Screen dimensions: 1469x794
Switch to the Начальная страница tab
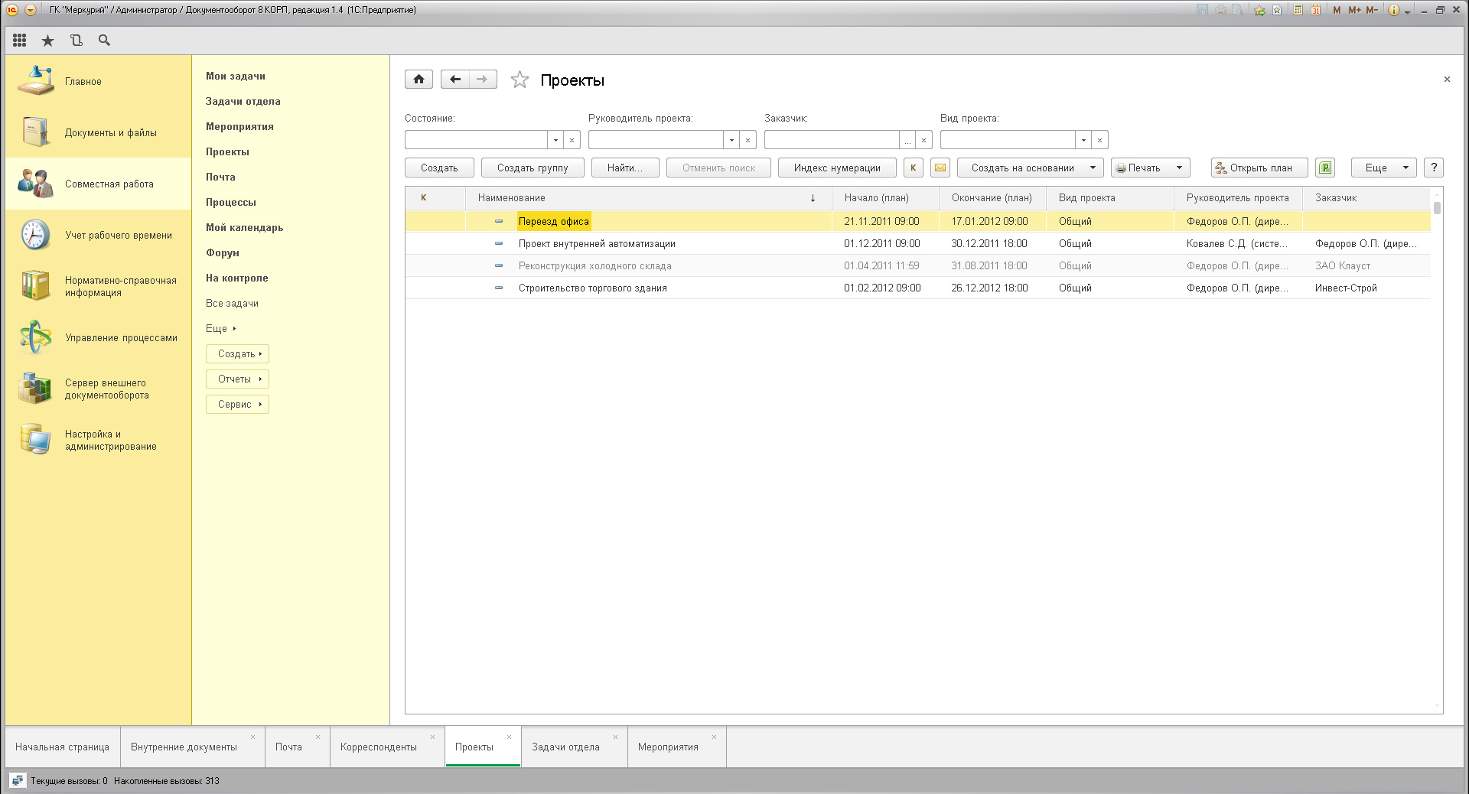63,747
